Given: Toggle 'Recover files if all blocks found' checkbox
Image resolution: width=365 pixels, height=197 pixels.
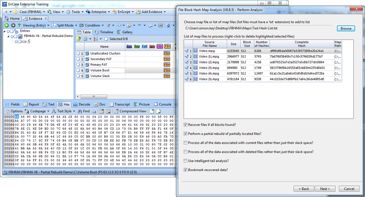Looking at the screenshot, I should click(x=186, y=125).
